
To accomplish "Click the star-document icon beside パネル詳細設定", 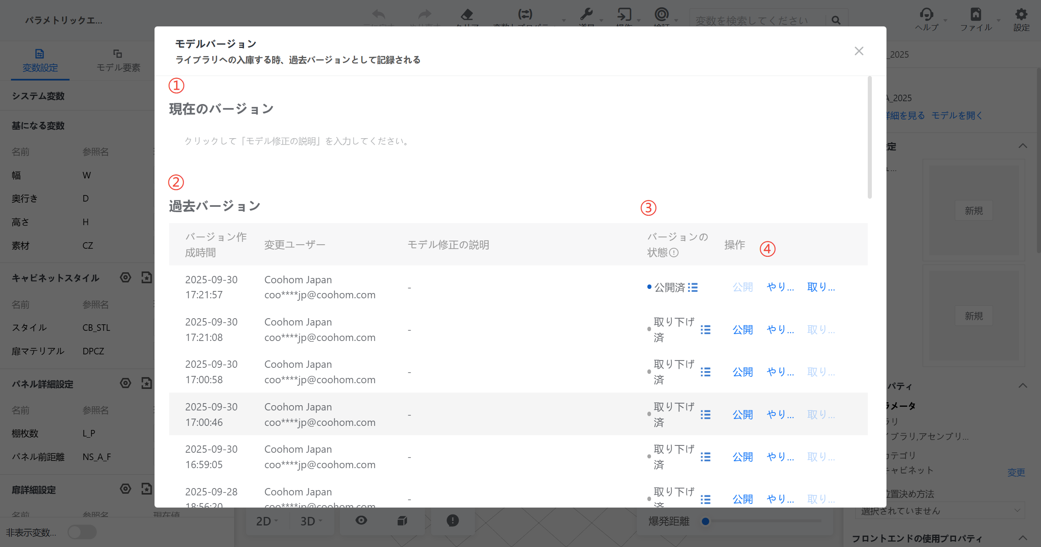I will point(146,383).
